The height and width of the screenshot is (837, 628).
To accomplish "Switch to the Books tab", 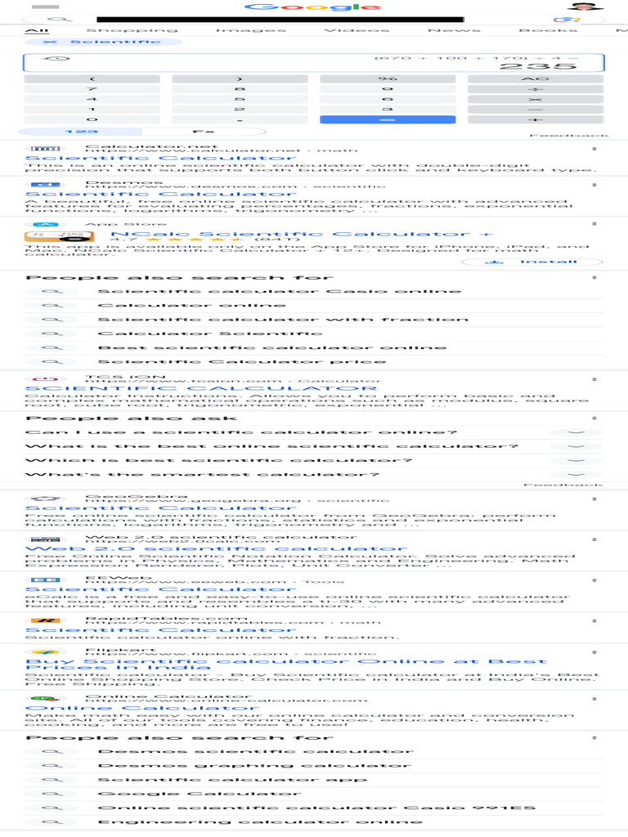I will 548,30.
